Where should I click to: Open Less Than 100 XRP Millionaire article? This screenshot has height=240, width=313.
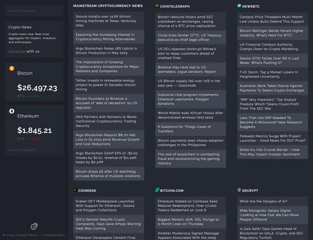click(x=273, y=122)
